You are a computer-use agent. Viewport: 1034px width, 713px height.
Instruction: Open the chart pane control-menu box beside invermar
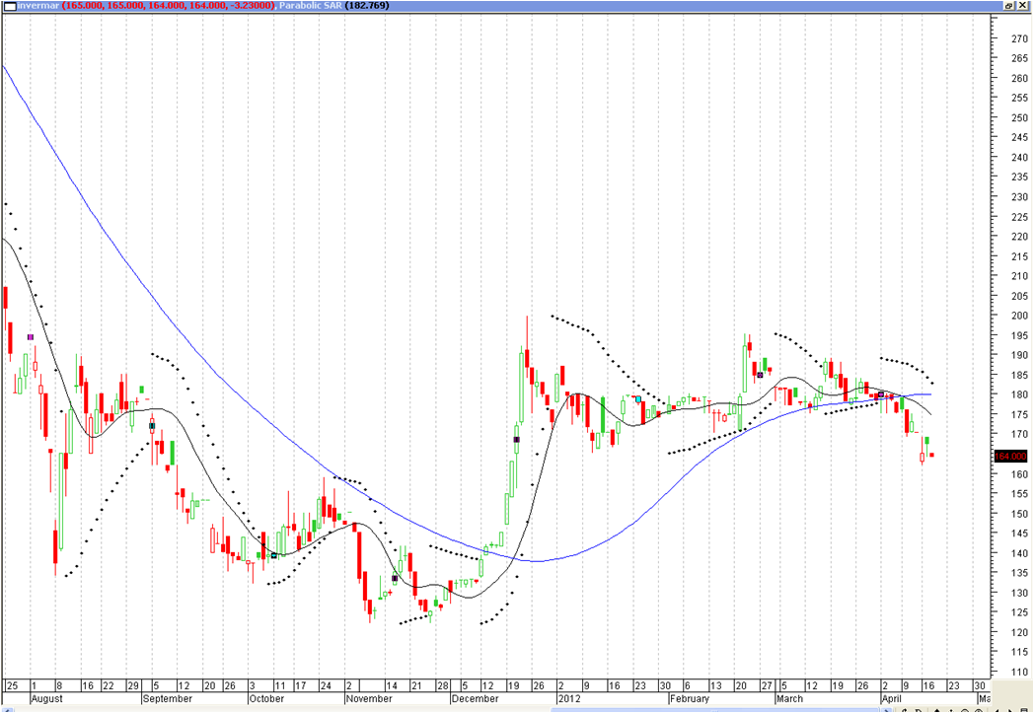(x=9, y=5)
